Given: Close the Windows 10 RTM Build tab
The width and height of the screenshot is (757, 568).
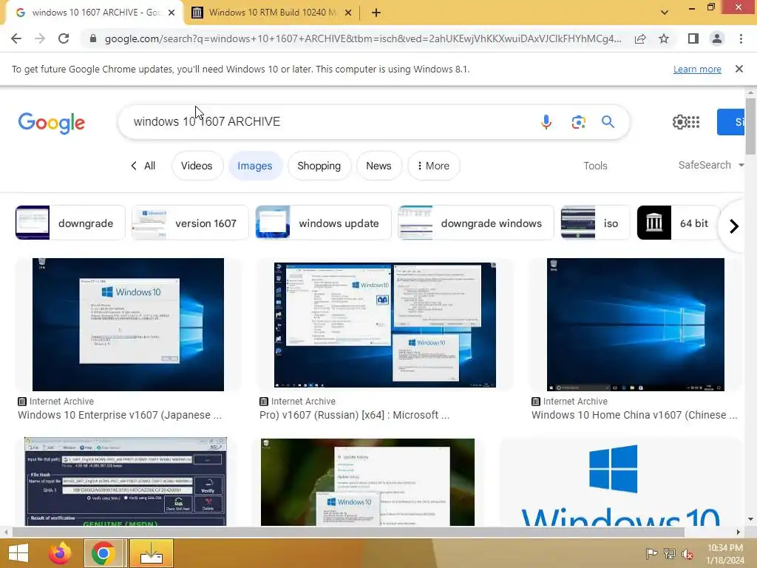Looking at the screenshot, I should tap(348, 13).
